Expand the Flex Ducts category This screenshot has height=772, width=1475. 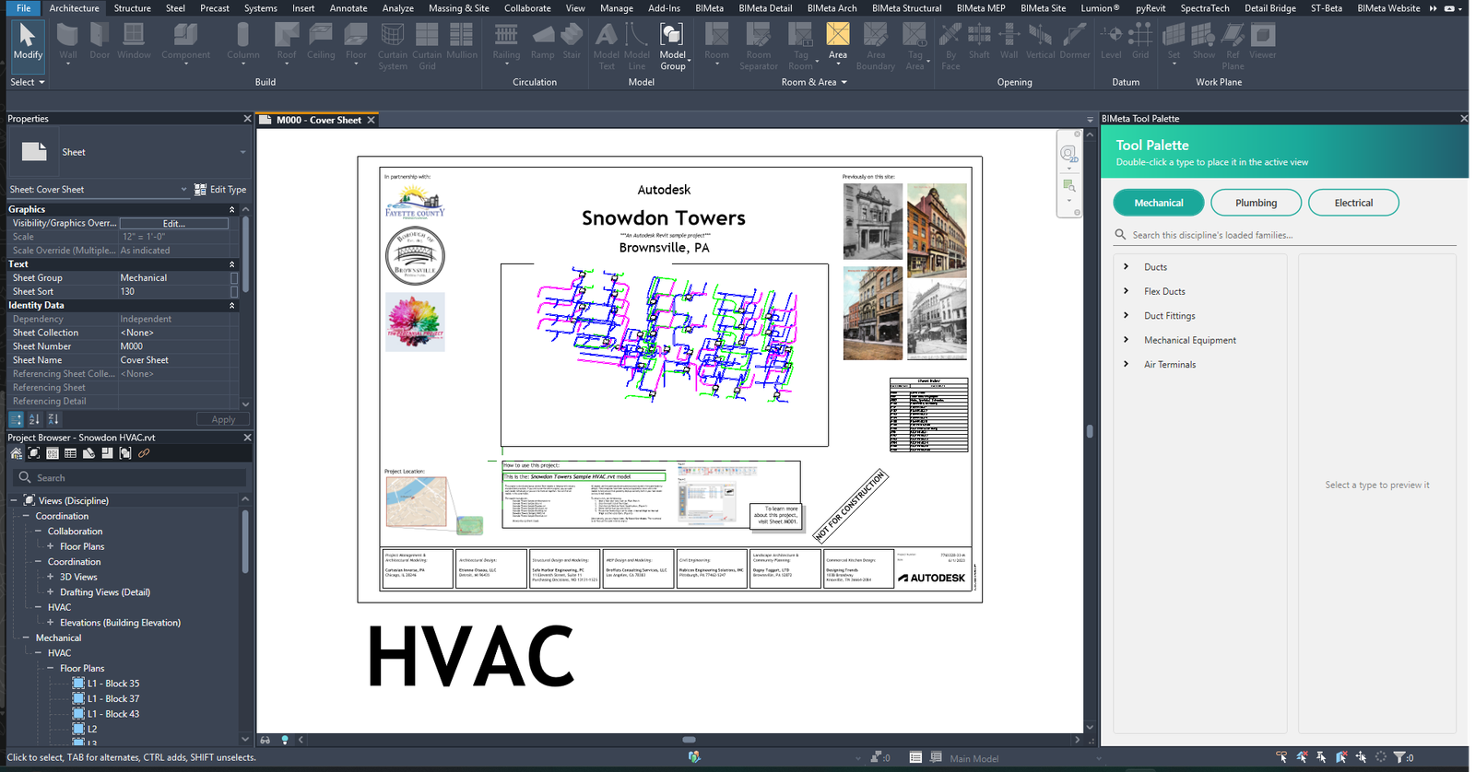pos(1126,291)
